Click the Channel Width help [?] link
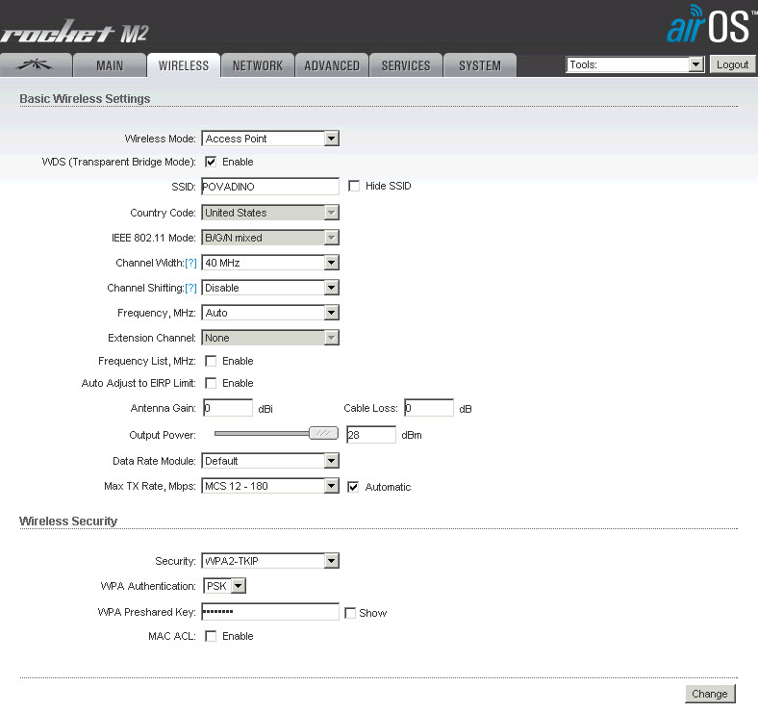 pos(190,263)
